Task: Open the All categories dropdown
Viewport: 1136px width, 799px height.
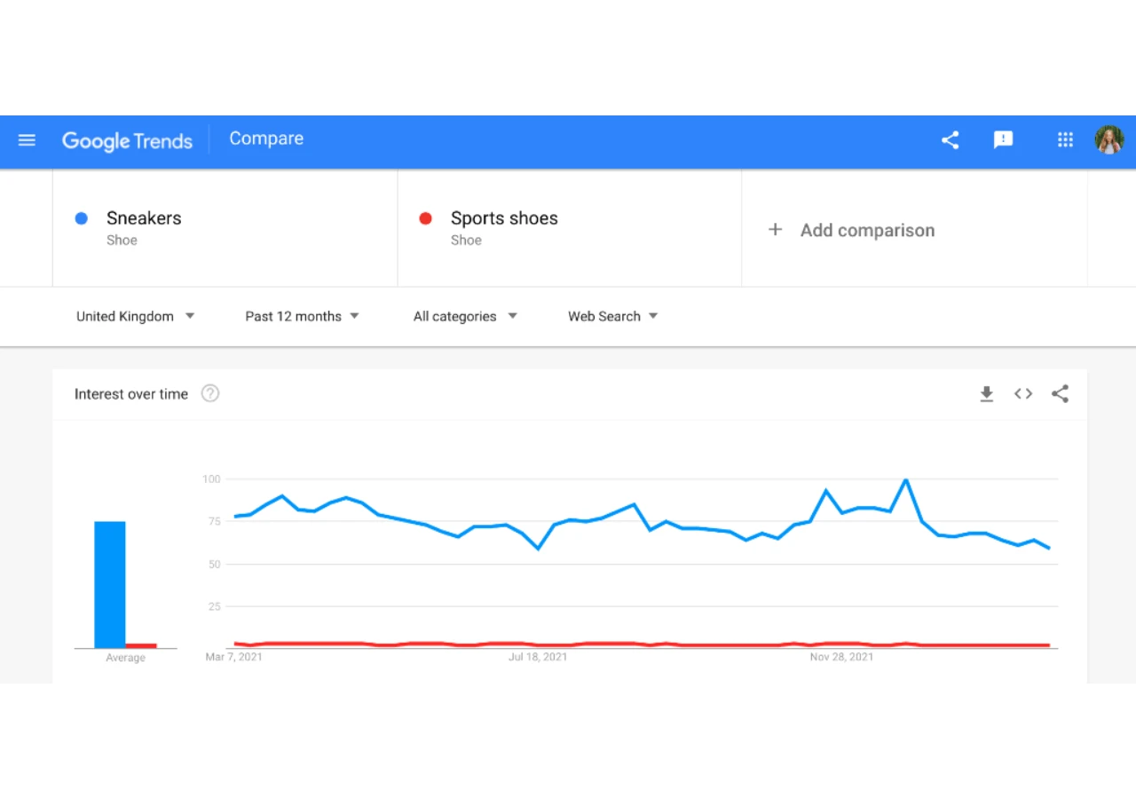Action: coord(464,316)
